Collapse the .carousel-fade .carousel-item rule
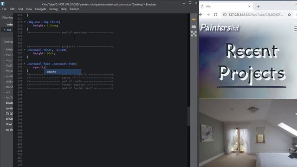This screenshot has width=297, height=167. click(25, 64)
